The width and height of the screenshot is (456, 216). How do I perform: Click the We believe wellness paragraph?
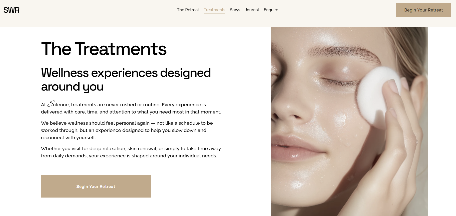[x=127, y=130]
